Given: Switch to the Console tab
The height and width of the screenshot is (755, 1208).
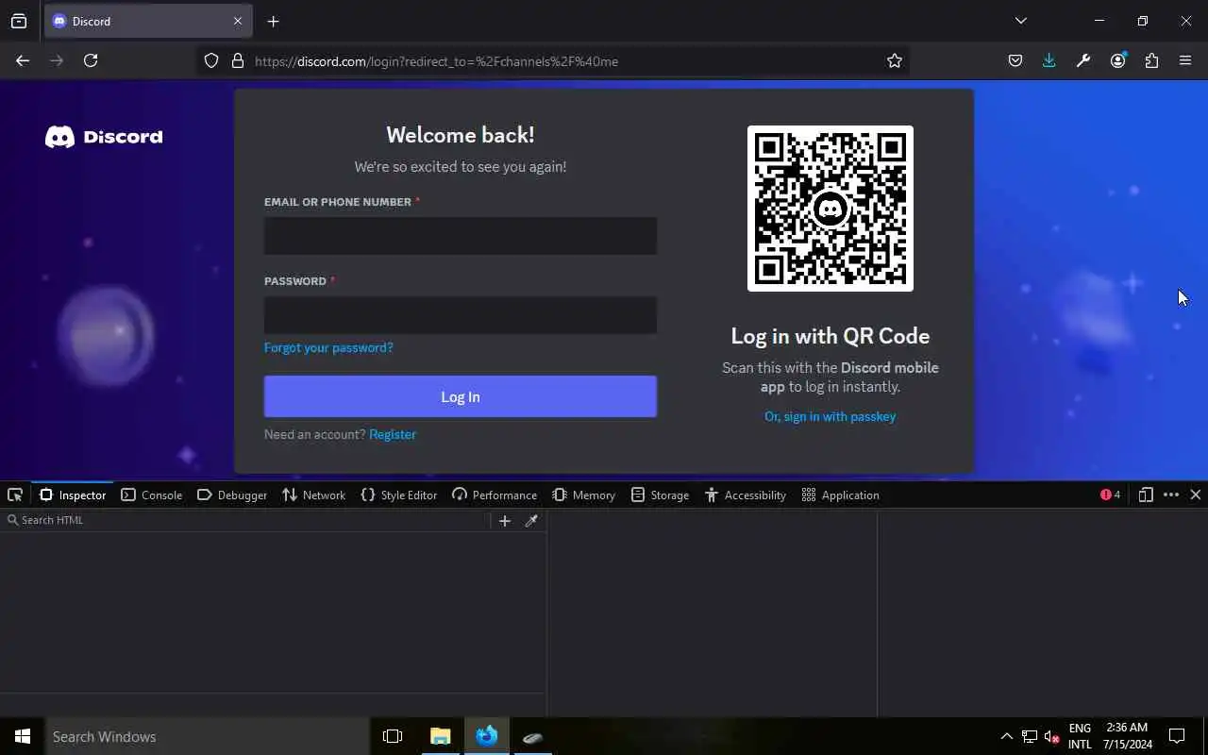Looking at the screenshot, I should pos(152,495).
